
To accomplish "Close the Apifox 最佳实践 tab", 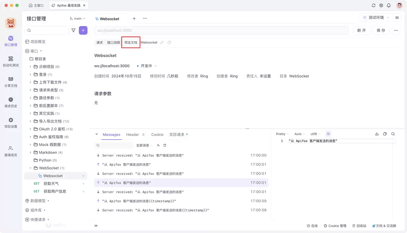I will point(84,5).
